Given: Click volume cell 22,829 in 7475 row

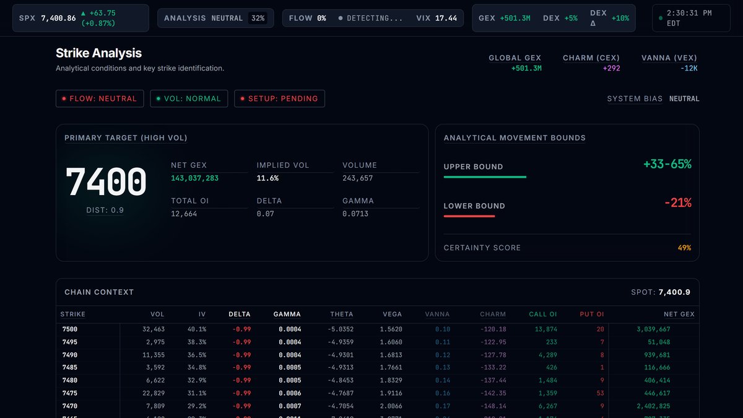Looking at the screenshot, I should (x=154, y=393).
